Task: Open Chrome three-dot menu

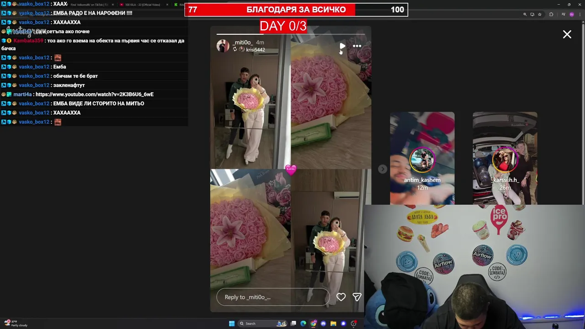Action: tap(580, 14)
